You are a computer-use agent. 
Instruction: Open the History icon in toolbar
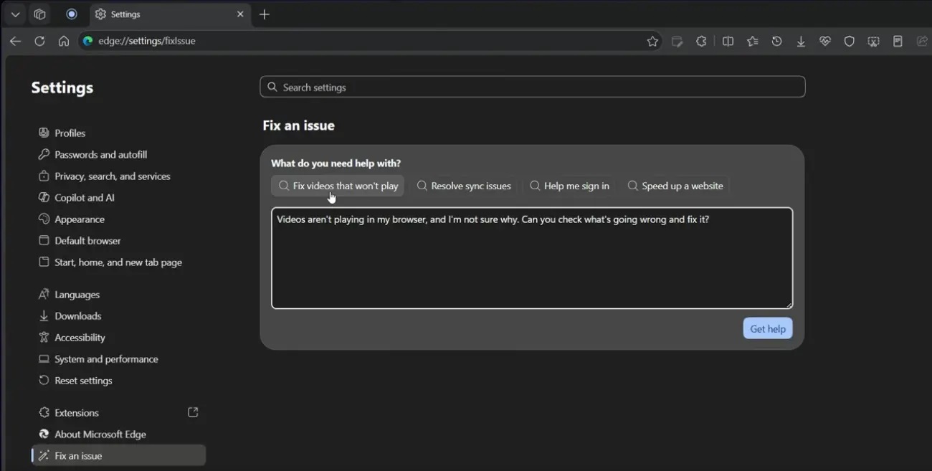776,42
